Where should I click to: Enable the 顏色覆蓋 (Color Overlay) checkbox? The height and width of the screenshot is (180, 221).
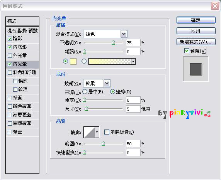(10, 106)
